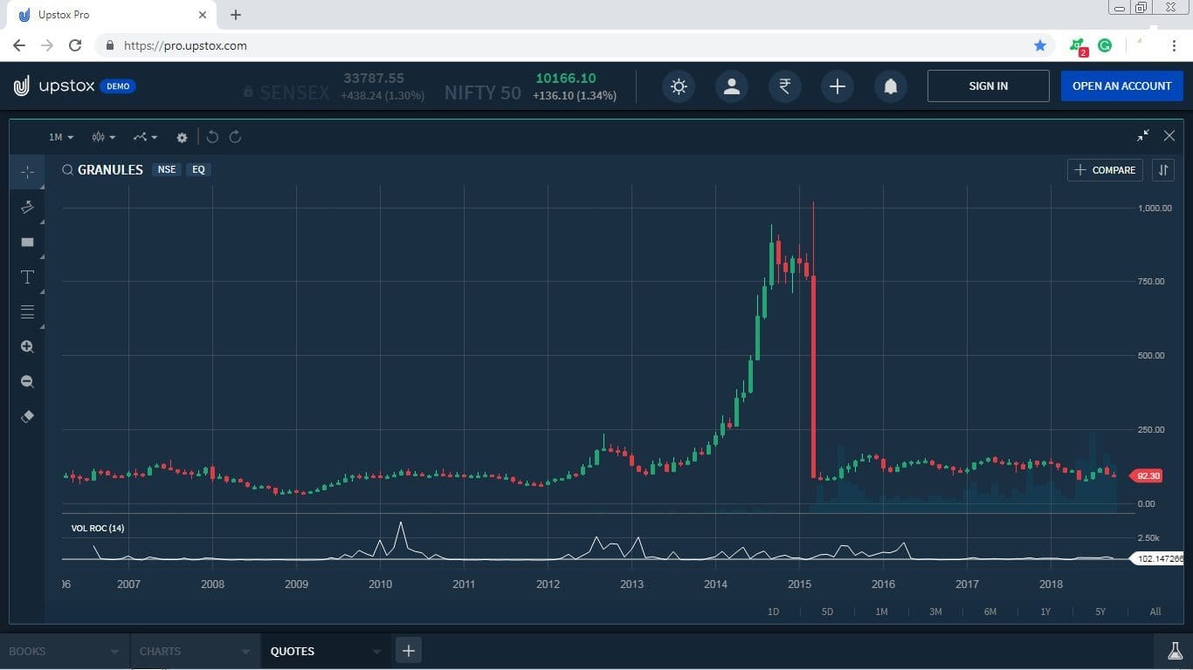1193x670 pixels.
Task: Zoom out of the chart
Action: click(x=27, y=381)
